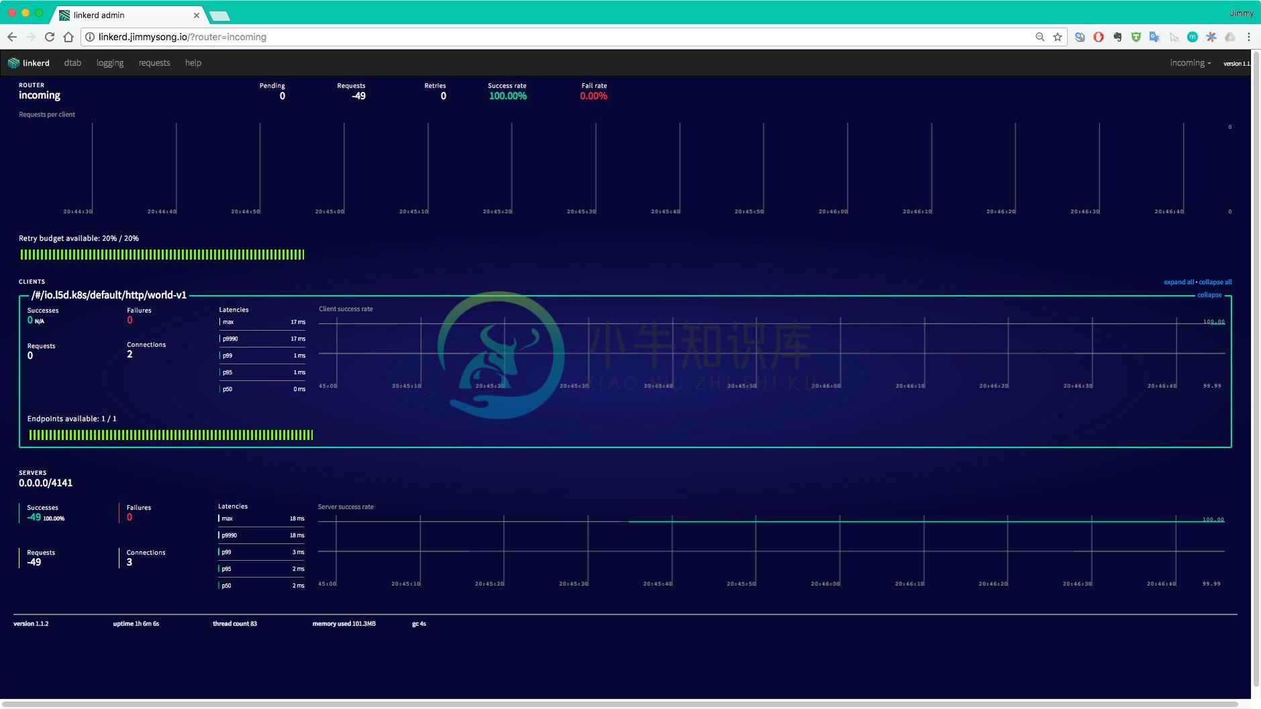Click the server address 0.0.0.0/4141
This screenshot has height=709, width=1261.
point(46,483)
